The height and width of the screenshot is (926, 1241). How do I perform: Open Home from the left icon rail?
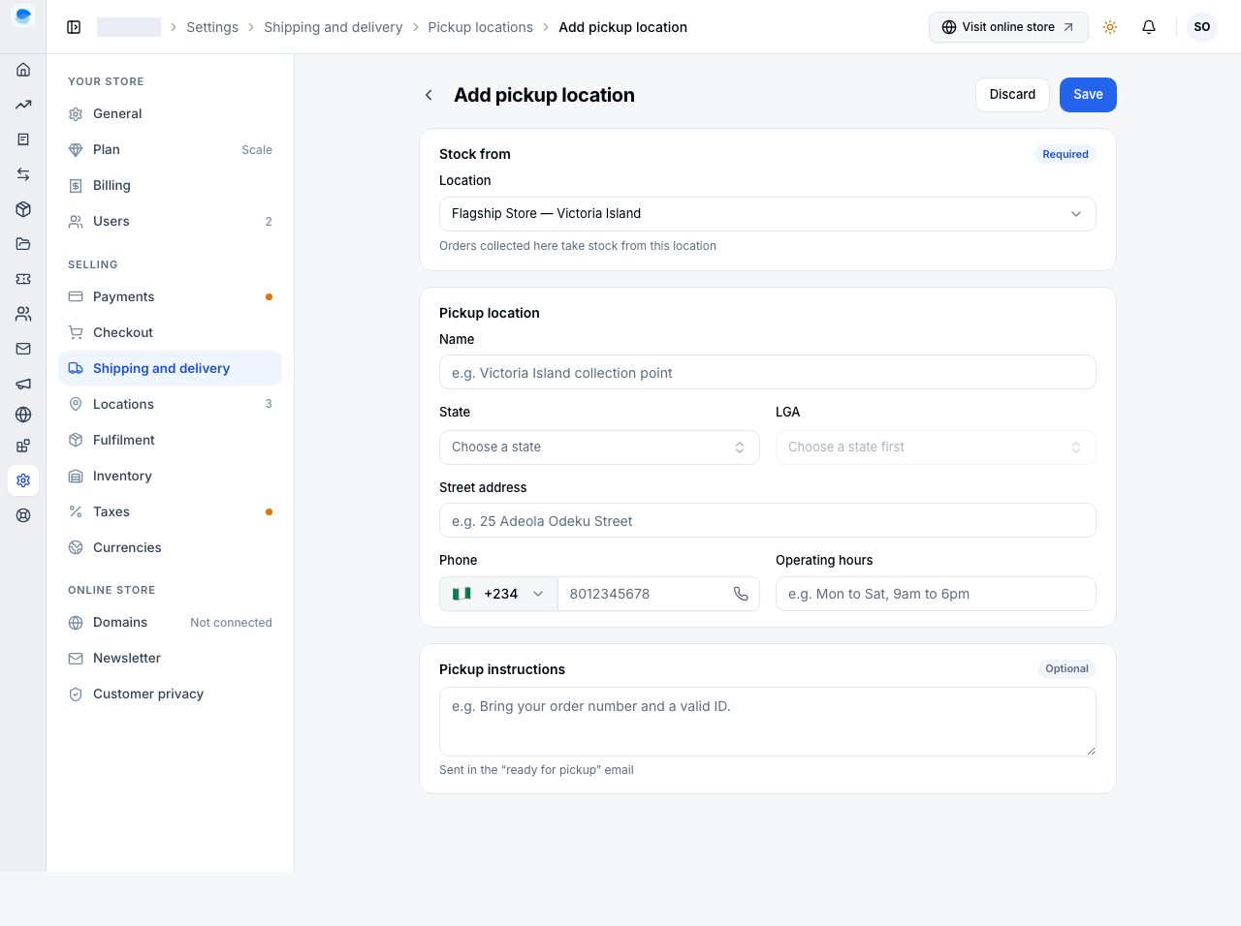pos(23,70)
